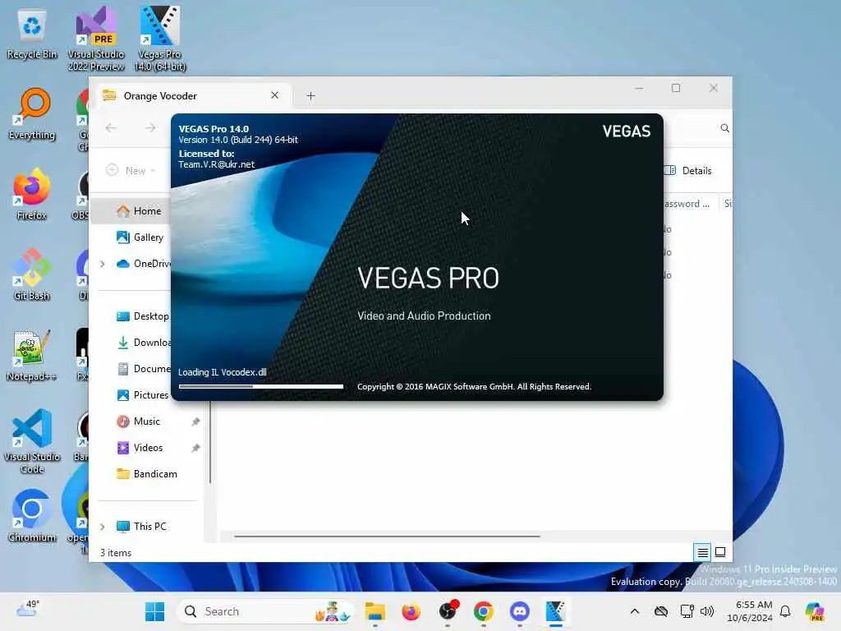Expand the This PC tree node
The image size is (841, 631).
(x=103, y=527)
